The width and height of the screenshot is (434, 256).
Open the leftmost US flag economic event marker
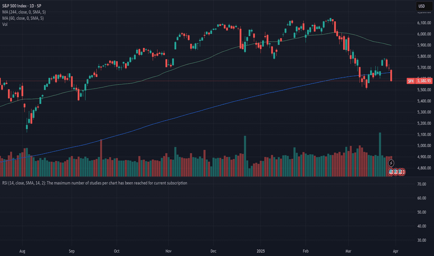click(391, 172)
